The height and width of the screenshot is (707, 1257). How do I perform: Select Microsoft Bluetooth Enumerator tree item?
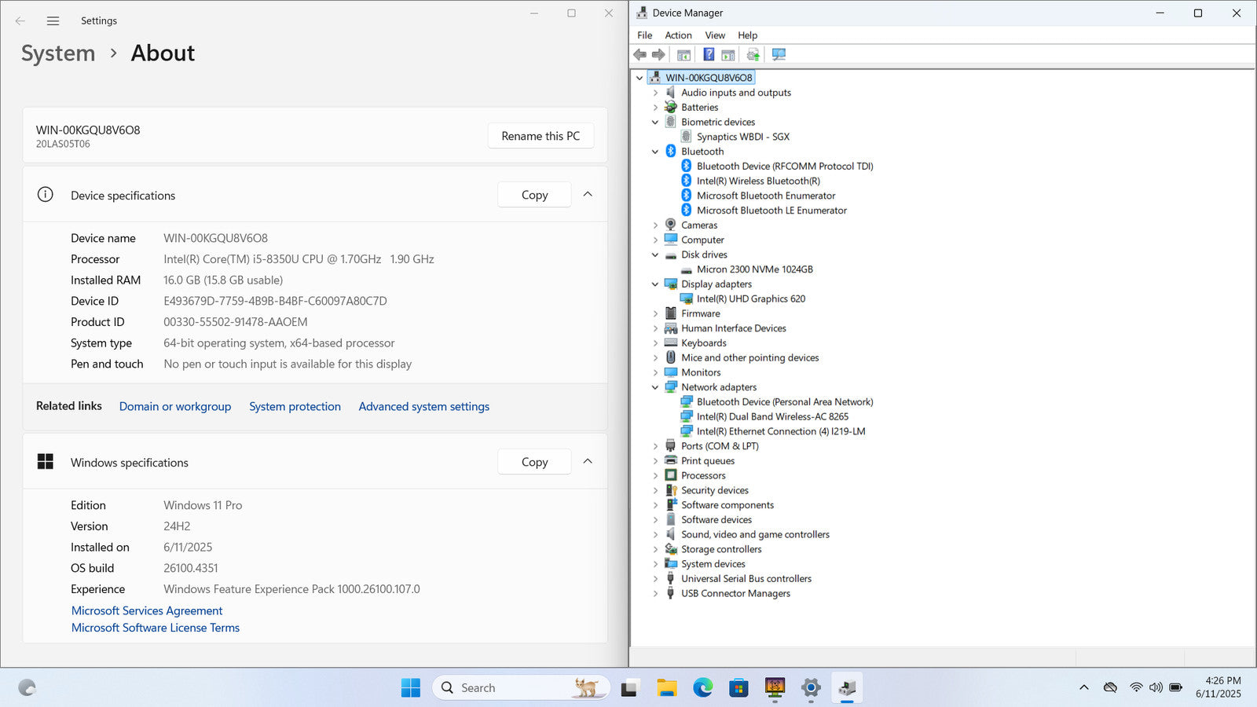pos(766,196)
